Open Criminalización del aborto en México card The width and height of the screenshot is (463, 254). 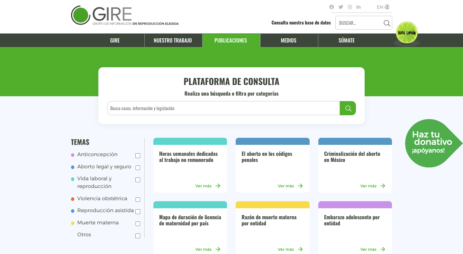click(352, 157)
